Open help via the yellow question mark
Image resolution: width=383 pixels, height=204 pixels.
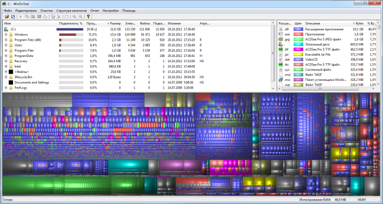pyautogui.click(x=88, y=17)
